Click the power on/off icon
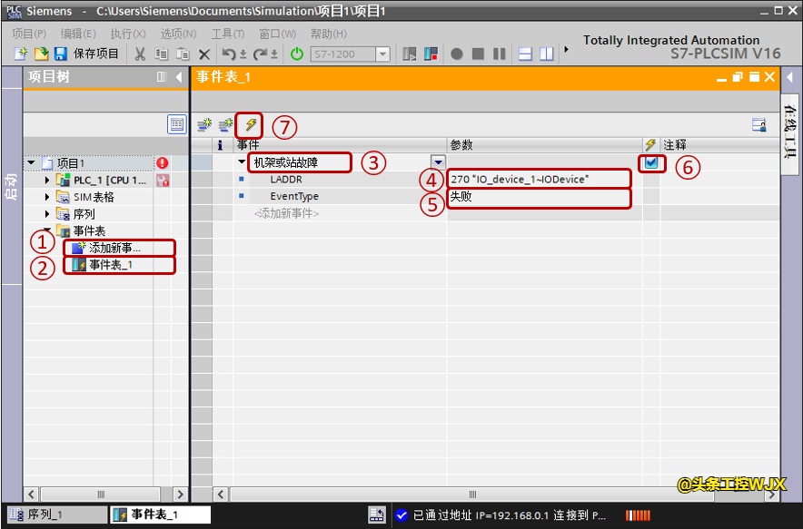Viewport: 803px width, 529px height. 297,54
